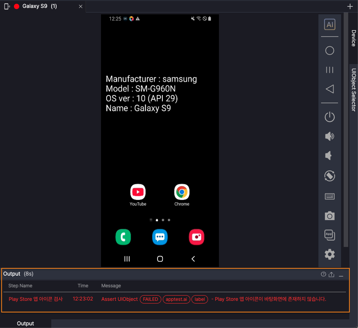Viewport: 358px width, 328px height.
Task: Collapse the Output panel
Action: pyautogui.click(x=341, y=275)
